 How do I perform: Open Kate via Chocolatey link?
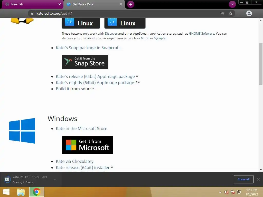[75, 161]
